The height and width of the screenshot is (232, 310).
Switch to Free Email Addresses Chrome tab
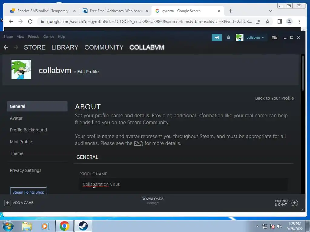point(115,11)
